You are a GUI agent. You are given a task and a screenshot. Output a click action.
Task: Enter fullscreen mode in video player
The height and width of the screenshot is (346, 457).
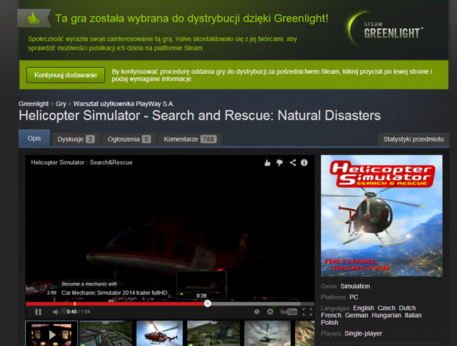[307, 312]
